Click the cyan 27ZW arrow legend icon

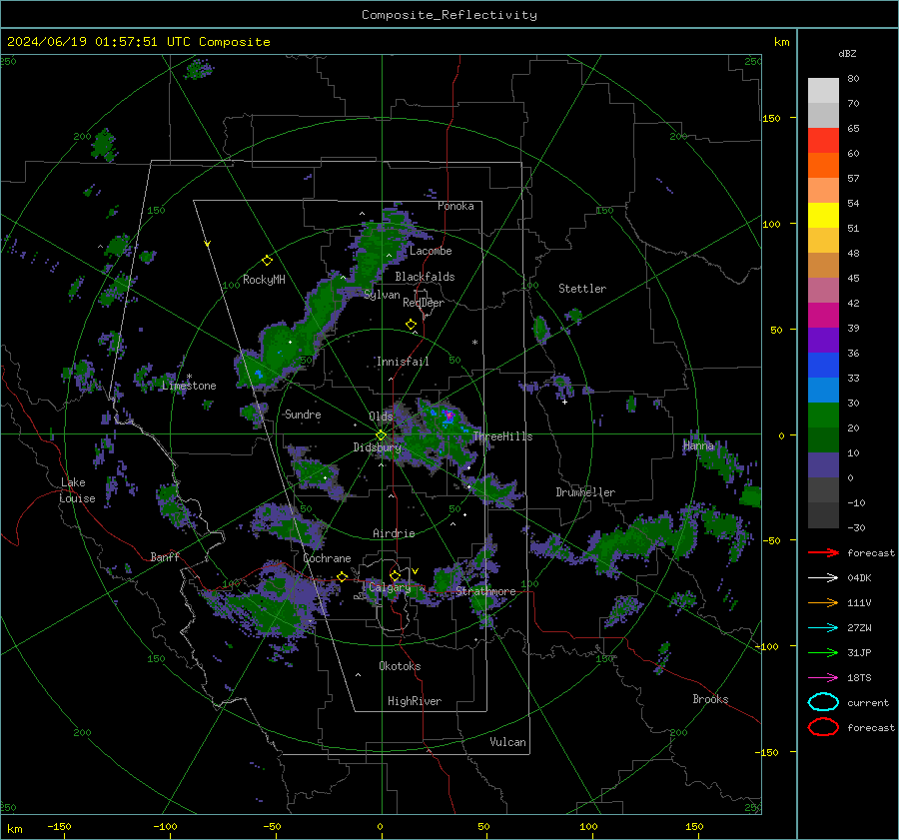823,628
